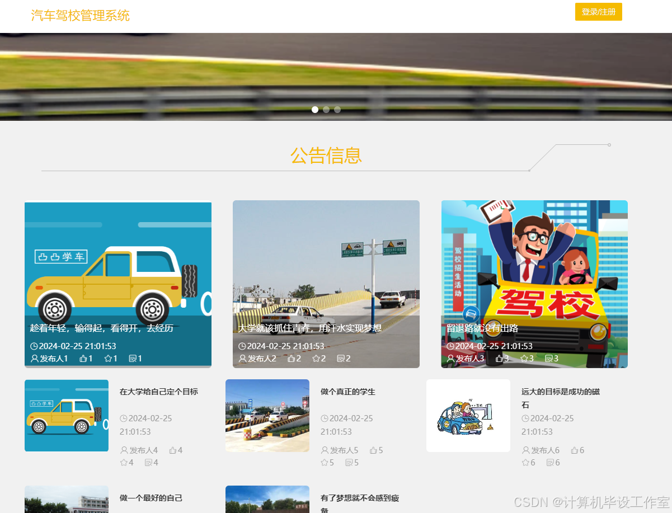Click the user icon next to 发布人2
This screenshot has height=513, width=672.
(x=243, y=359)
